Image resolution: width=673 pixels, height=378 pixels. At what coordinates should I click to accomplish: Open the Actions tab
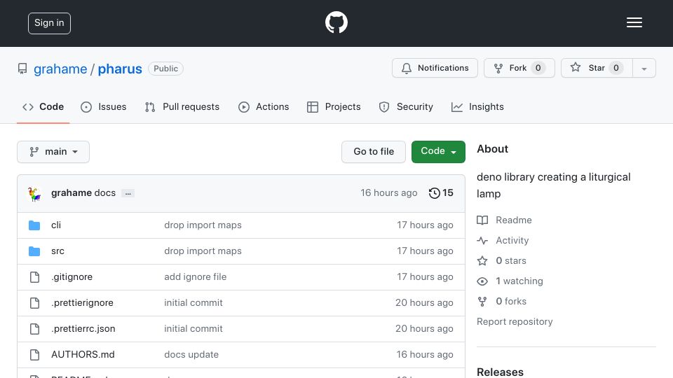264,106
